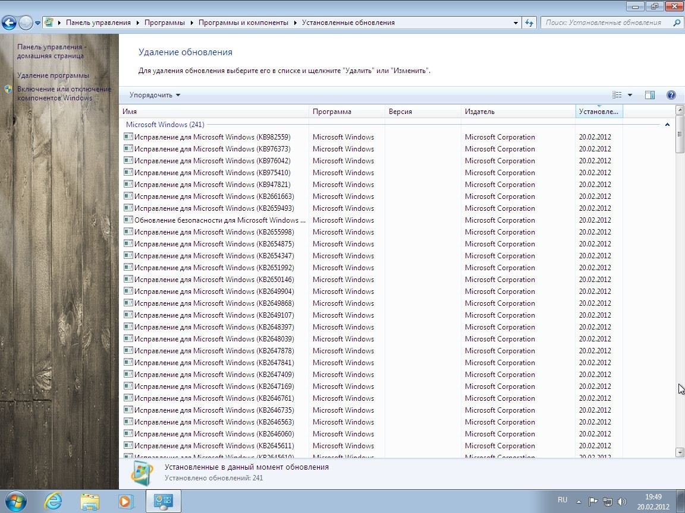Open 'Включение или отключение компонентов Windows'
This screenshot has height=513, width=685.
point(64,93)
